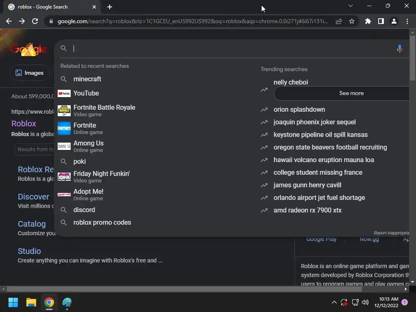Screen dimensions: 416x312
Task: Open trending search nelly cheboi
Action: coord(291,82)
